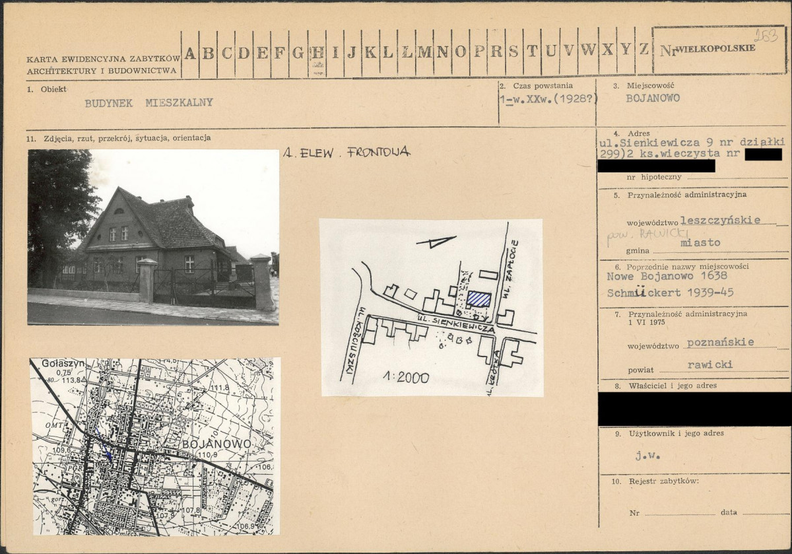Select letter G in the alphabet strip

click(298, 53)
